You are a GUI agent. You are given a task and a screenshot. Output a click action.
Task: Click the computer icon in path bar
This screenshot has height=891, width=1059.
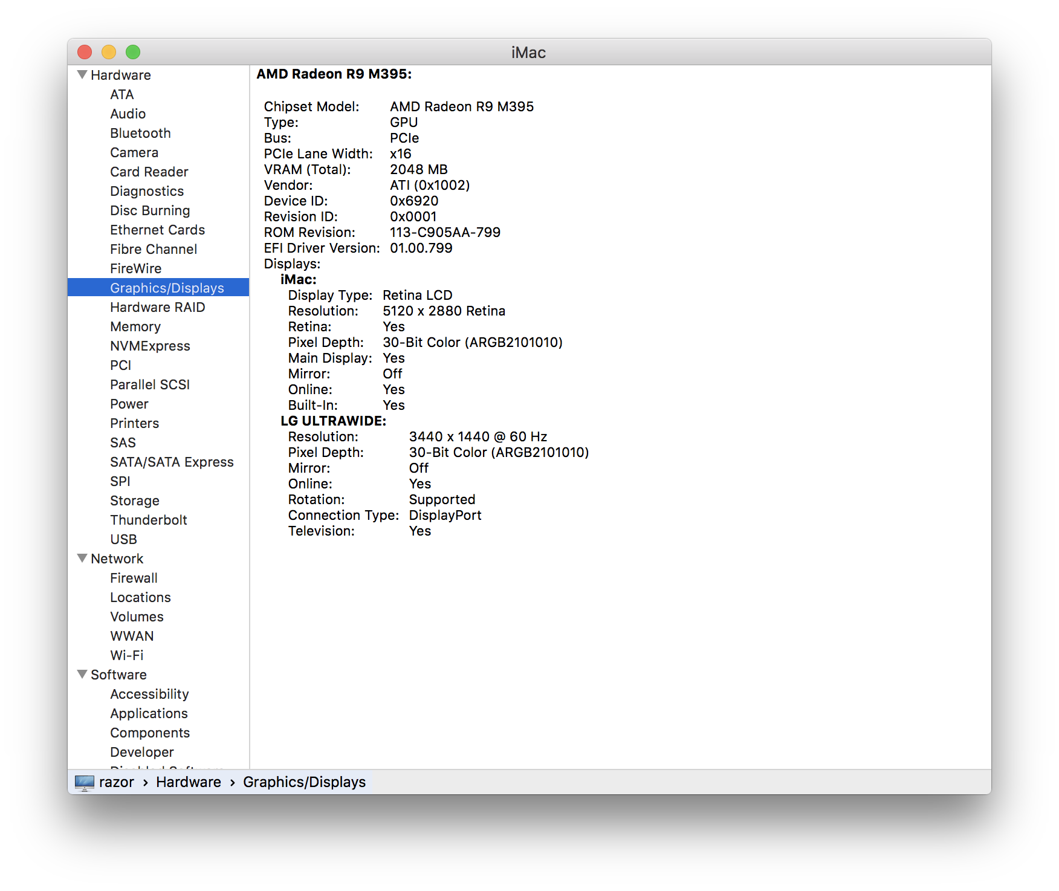[x=85, y=782]
